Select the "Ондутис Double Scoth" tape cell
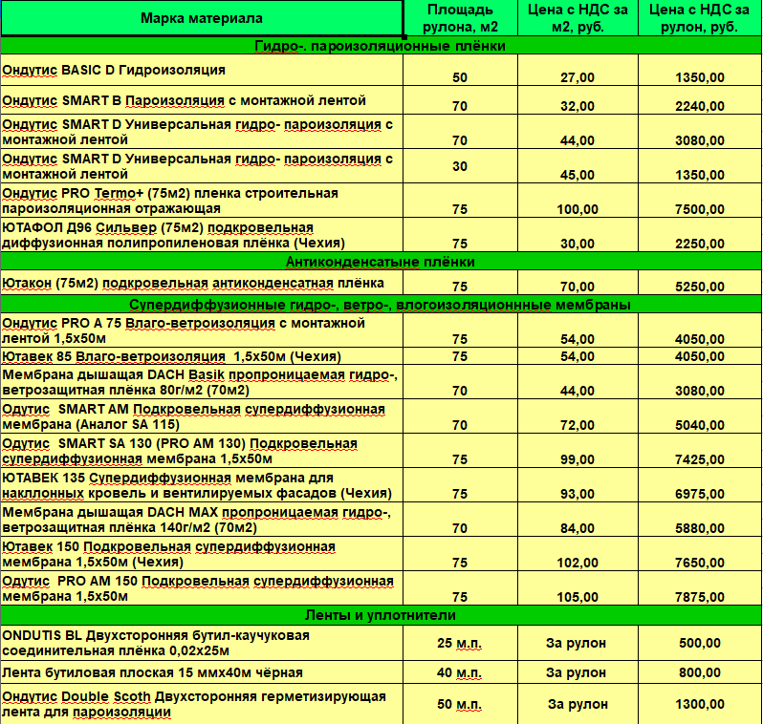 (x=202, y=704)
